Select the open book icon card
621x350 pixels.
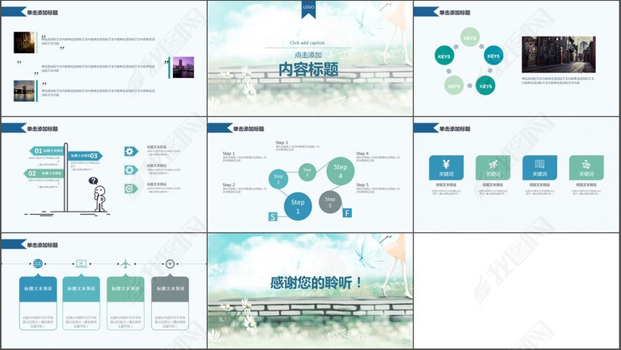[540, 167]
